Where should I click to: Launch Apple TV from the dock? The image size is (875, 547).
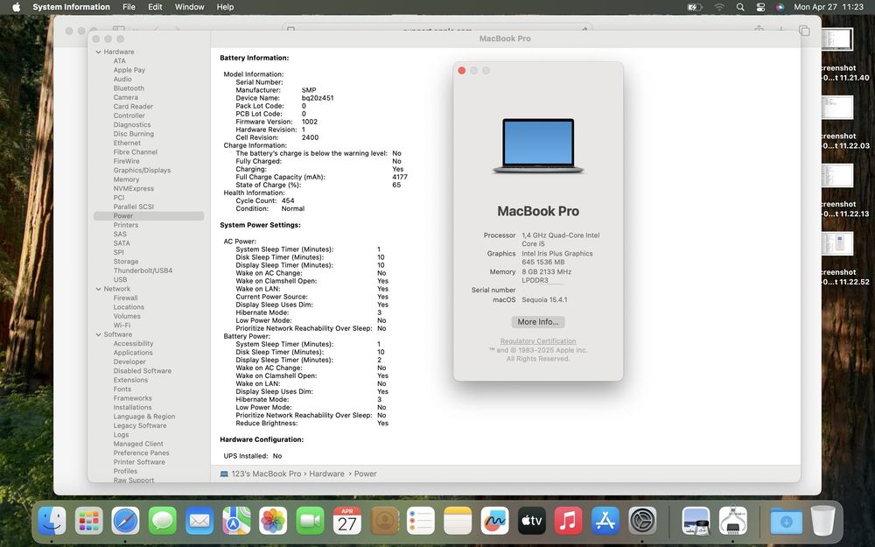531,521
